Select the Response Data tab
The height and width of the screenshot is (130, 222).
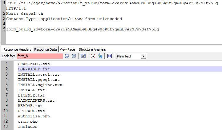click(x=46, y=49)
